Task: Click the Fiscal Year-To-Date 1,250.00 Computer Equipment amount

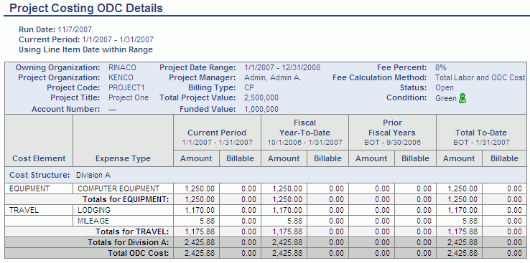Action: pyautogui.click(x=287, y=188)
